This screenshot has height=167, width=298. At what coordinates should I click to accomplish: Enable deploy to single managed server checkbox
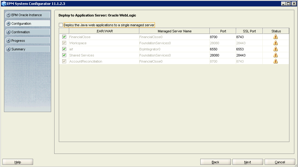pyautogui.click(x=61, y=25)
